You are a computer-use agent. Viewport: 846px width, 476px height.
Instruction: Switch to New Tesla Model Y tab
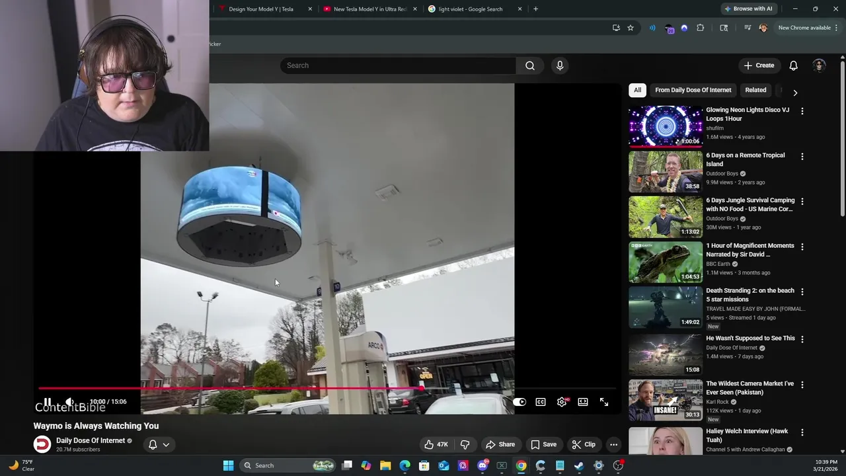(369, 9)
